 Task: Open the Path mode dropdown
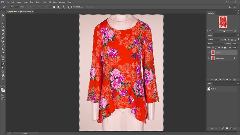click(x=15, y=7)
